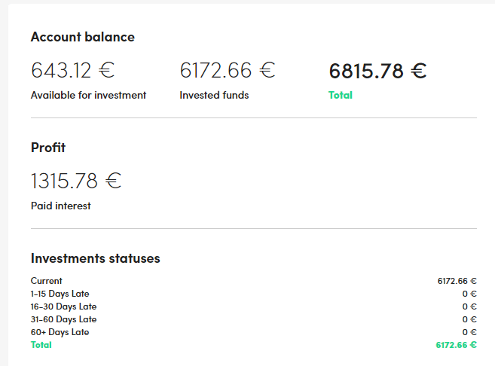Select the 16-30 Days Late status
The width and height of the screenshot is (495, 366).
click(63, 307)
